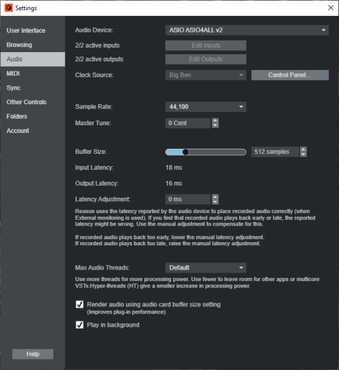Expand the Audio Device dropdown
This screenshot has height=370, width=339.
click(x=247, y=31)
